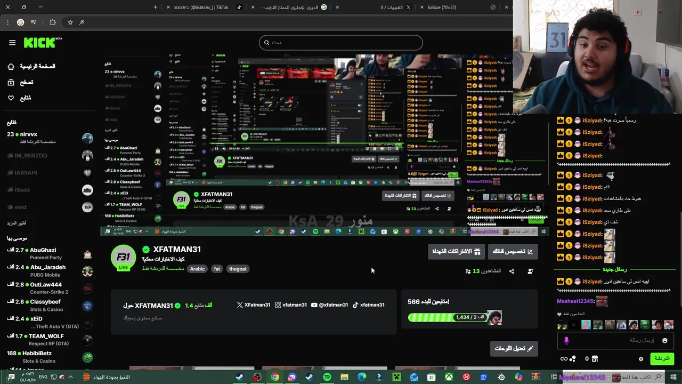Click the share stream icon

pyautogui.click(x=511, y=271)
